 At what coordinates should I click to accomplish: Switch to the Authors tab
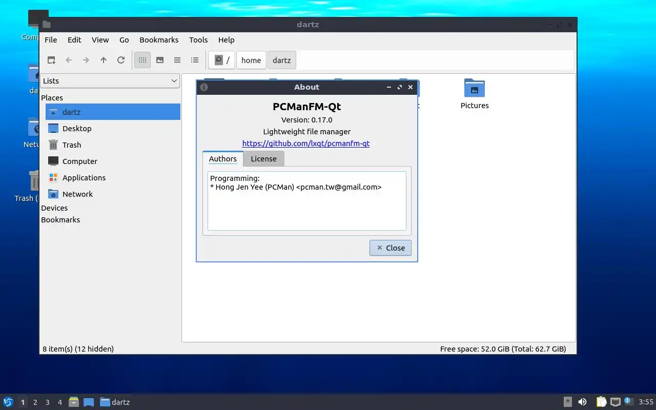pyautogui.click(x=222, y=159)
